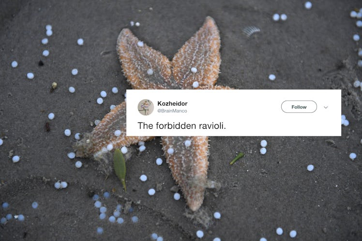Click the small yellow snail shell
362x241 pixels.
tap(54, 85)
